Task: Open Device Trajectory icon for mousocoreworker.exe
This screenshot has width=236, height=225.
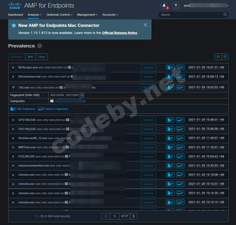Action: [x=180, y=165]
